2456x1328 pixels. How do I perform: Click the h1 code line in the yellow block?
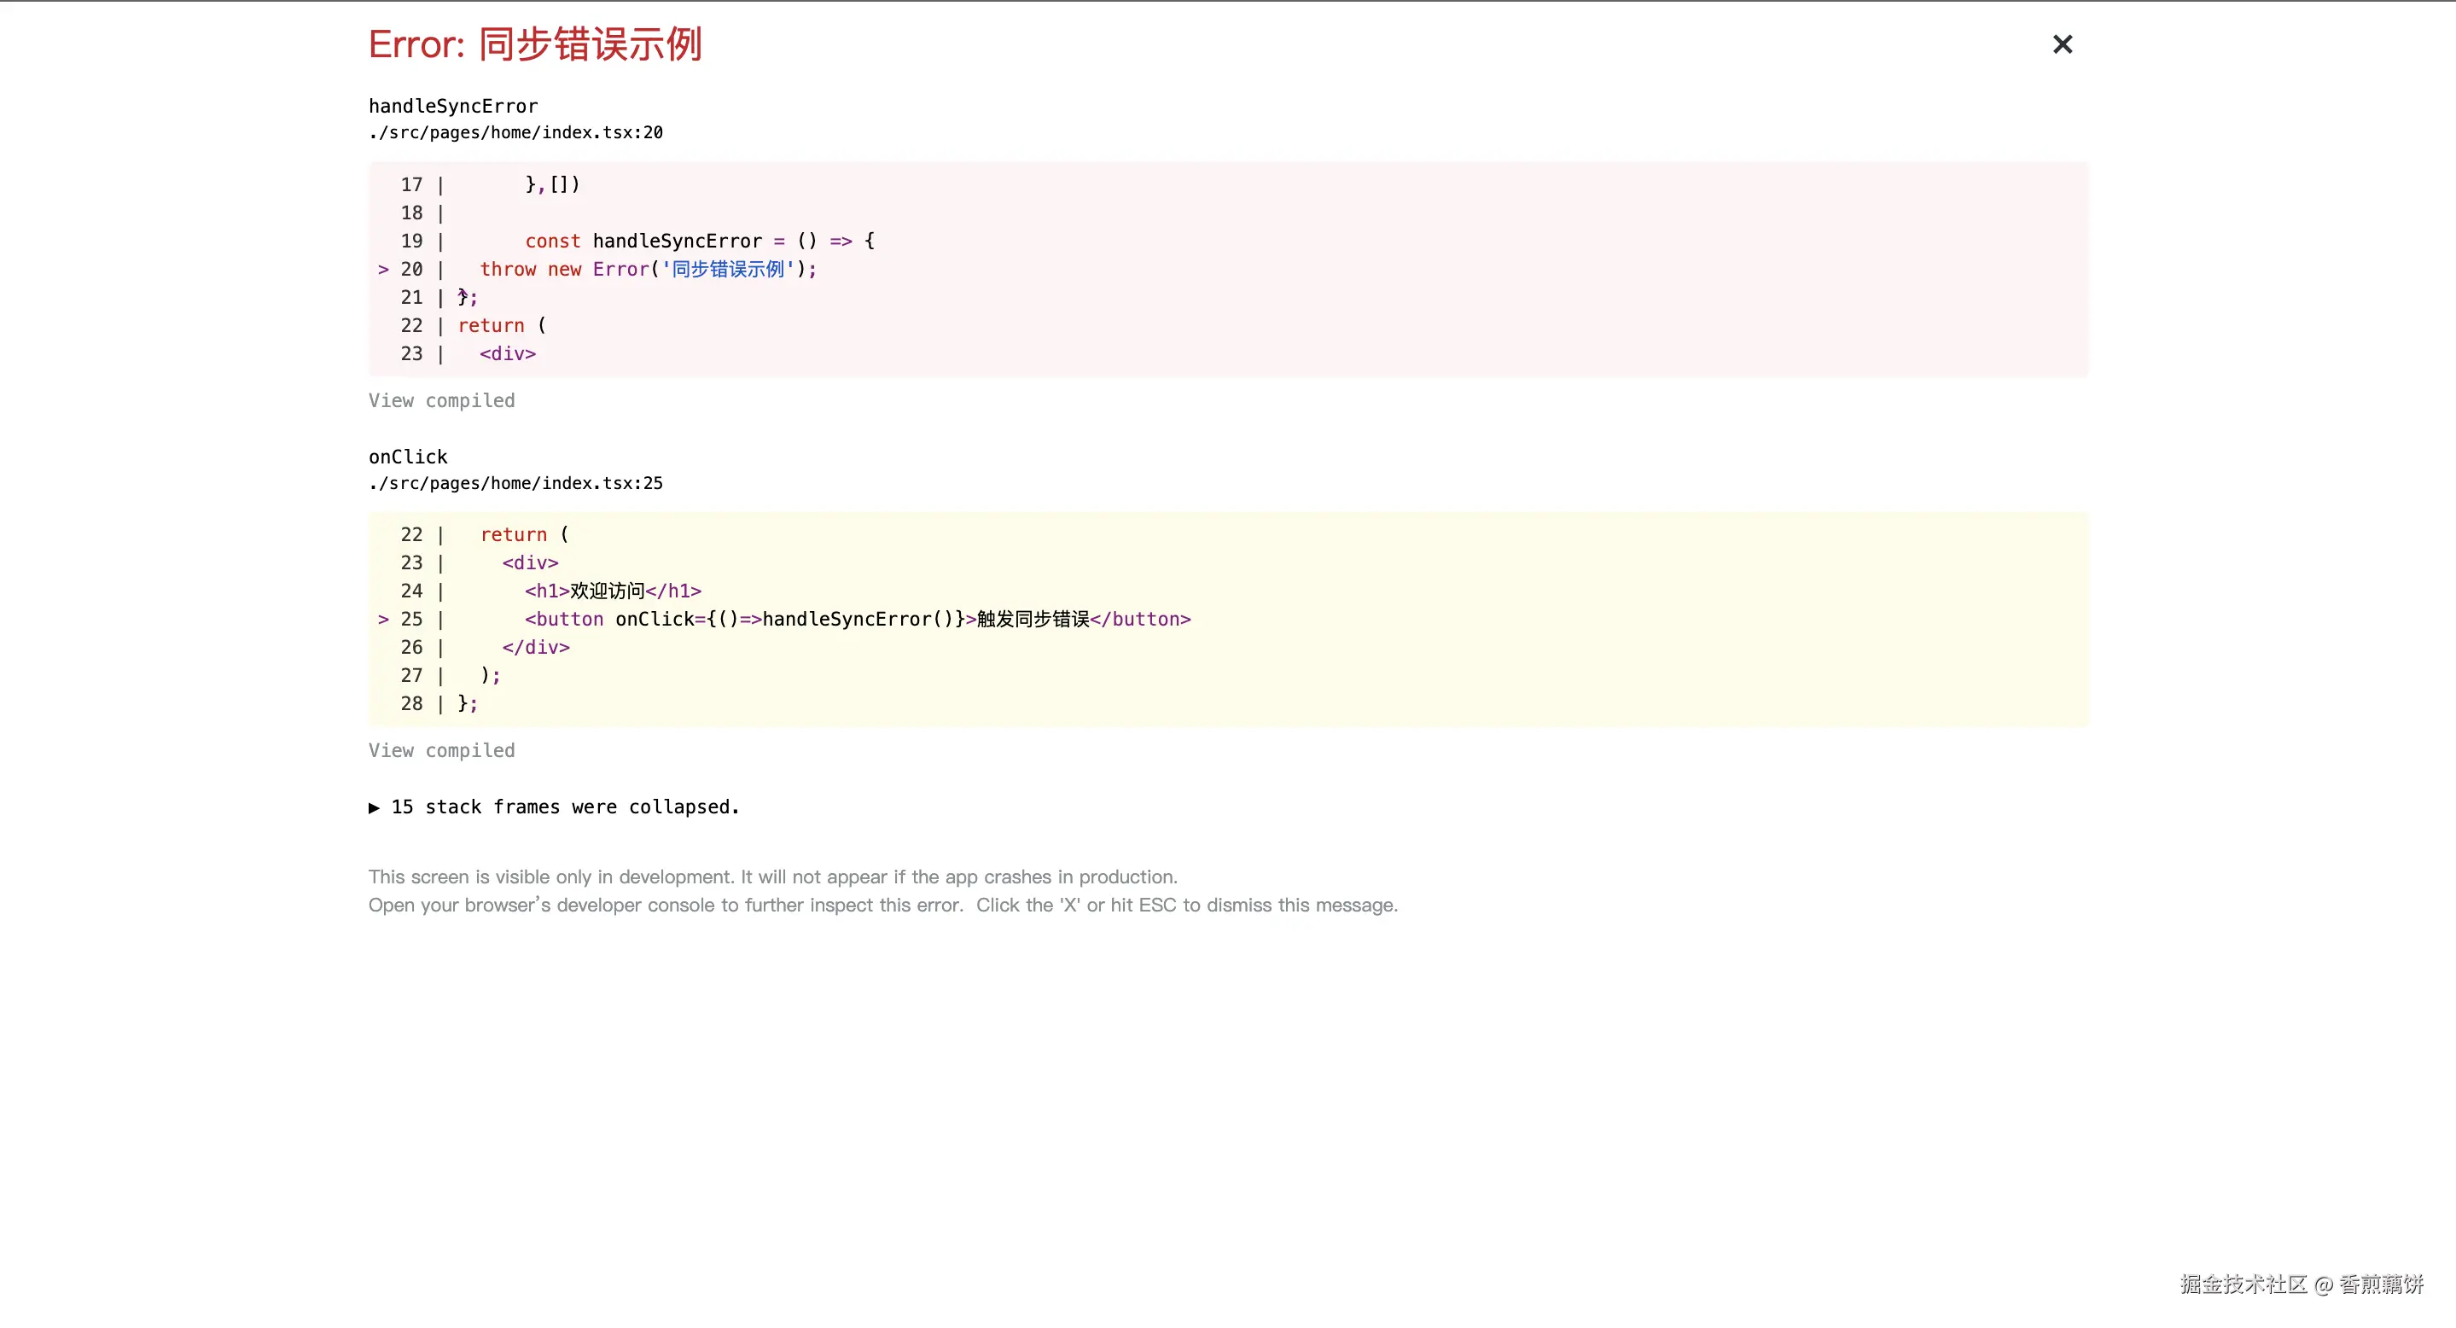pyautogui.click(x=612, y=591)
